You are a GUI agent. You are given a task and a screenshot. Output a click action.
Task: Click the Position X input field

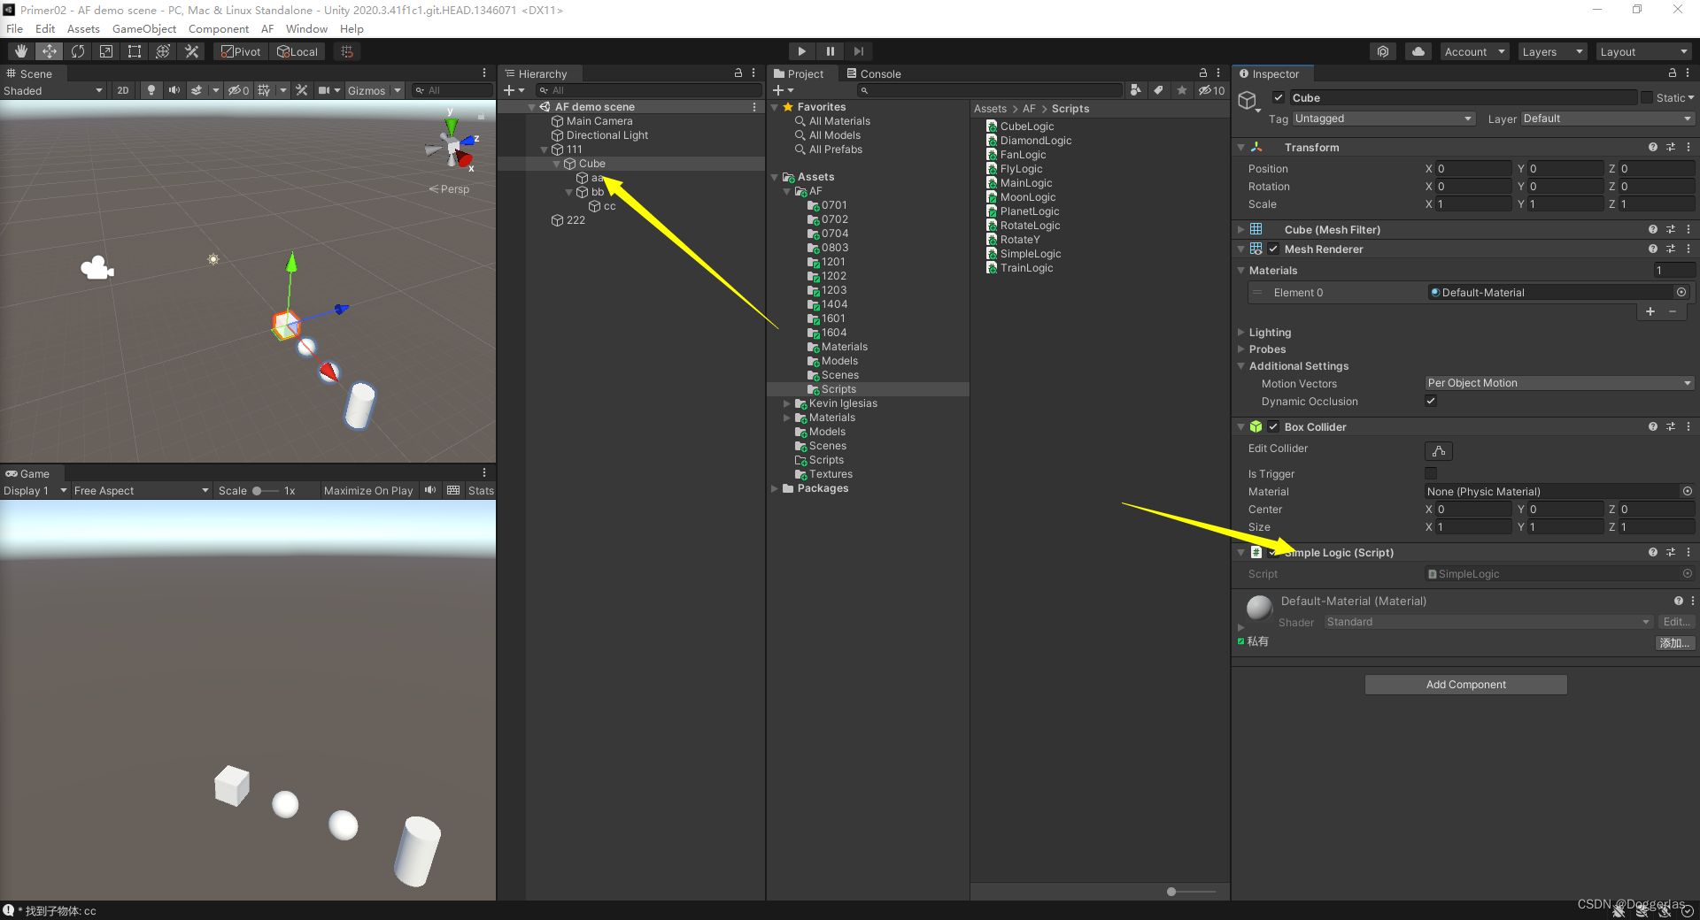[x=1472, y=168]
